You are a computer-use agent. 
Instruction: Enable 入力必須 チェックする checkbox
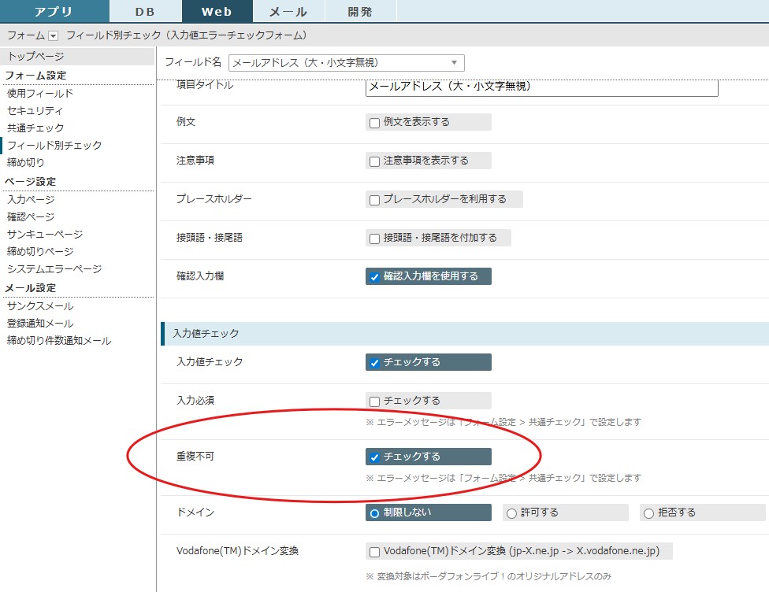click(374, 401)
